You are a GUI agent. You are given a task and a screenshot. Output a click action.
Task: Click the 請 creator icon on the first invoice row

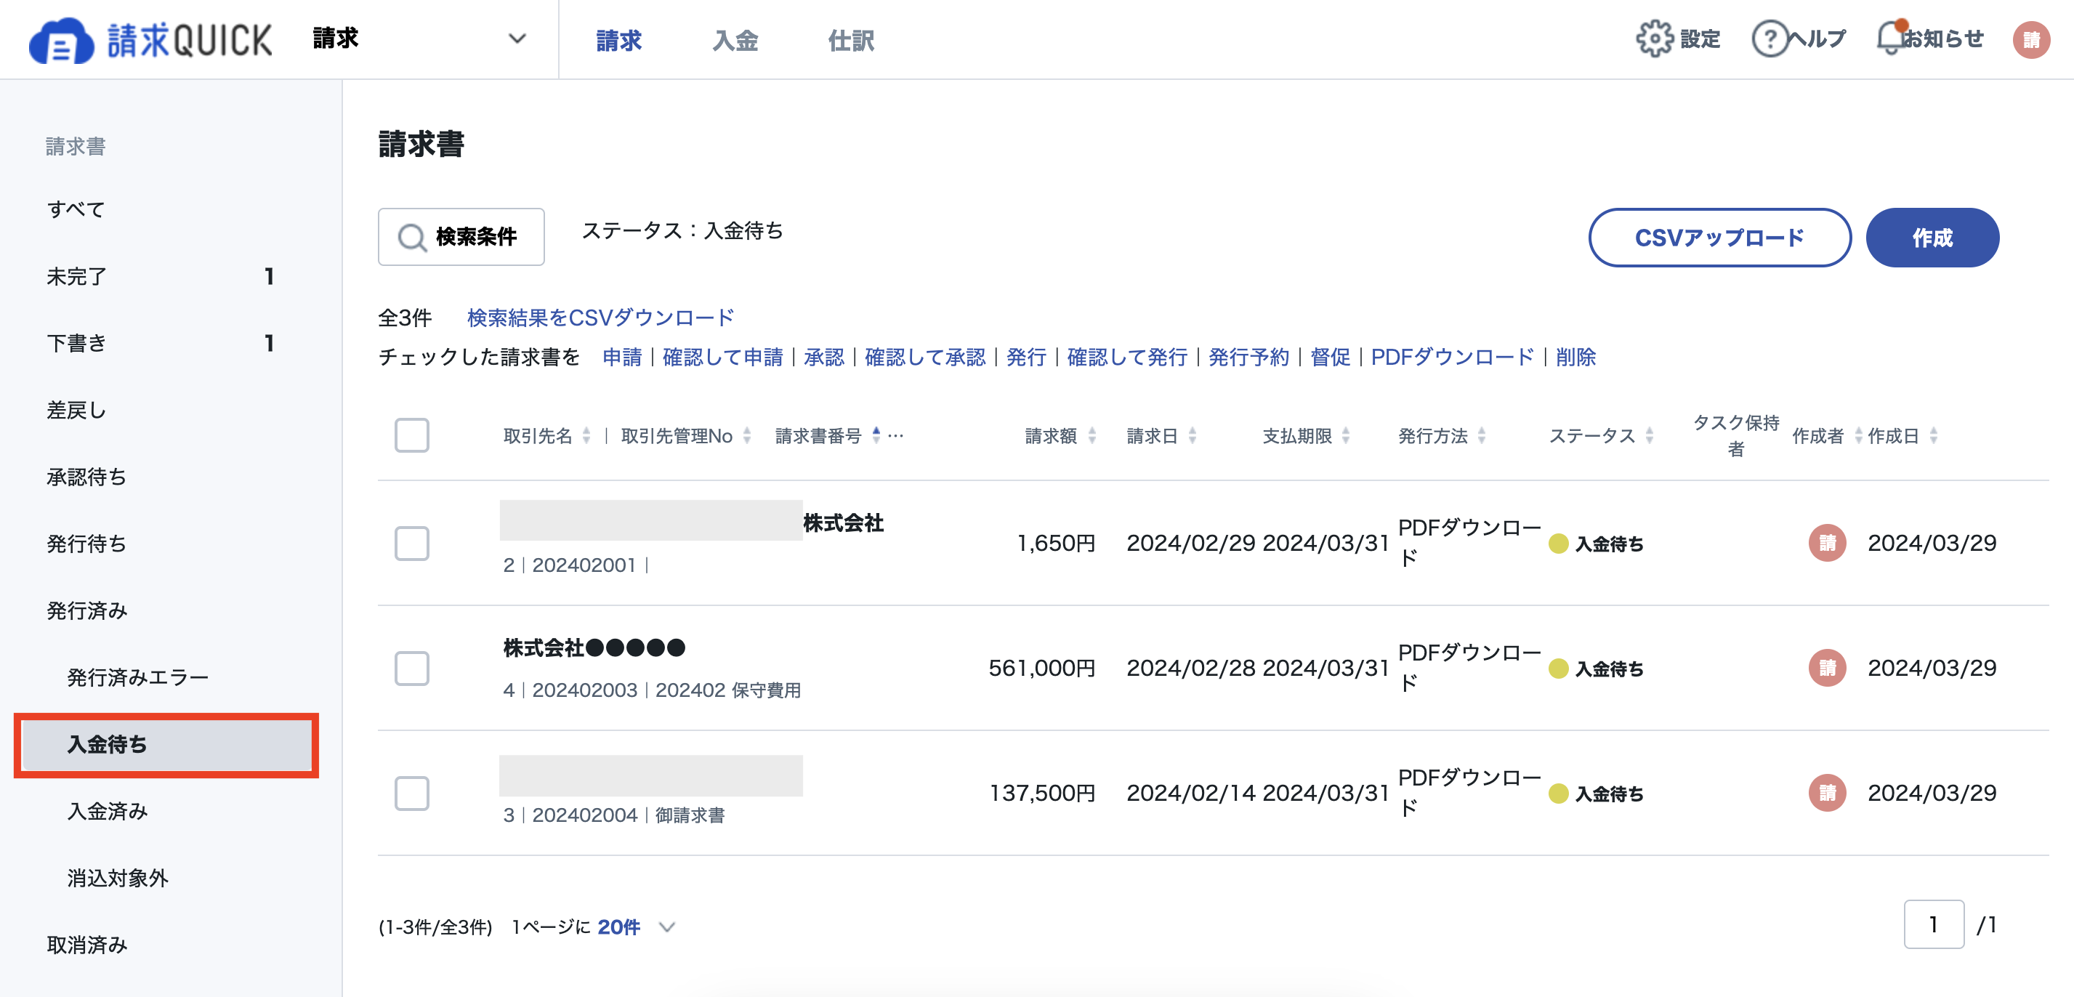tap(1828, 544)
